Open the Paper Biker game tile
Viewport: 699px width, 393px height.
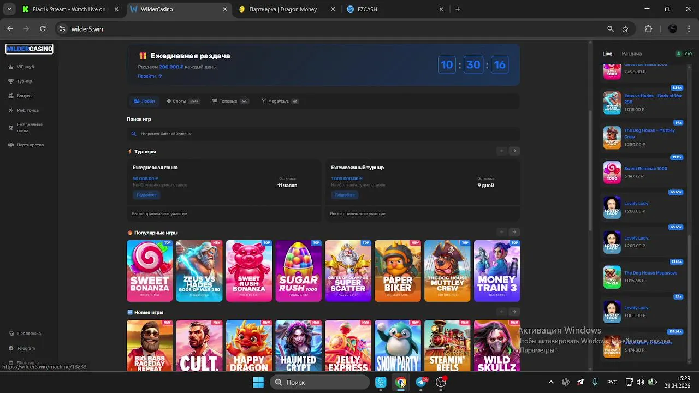(398, 271)
